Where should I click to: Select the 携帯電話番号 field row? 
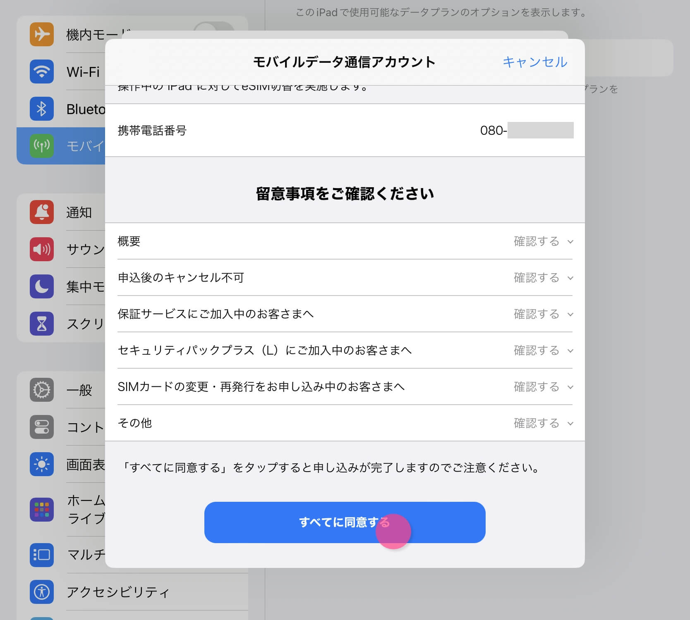click(x=344, y=131)
